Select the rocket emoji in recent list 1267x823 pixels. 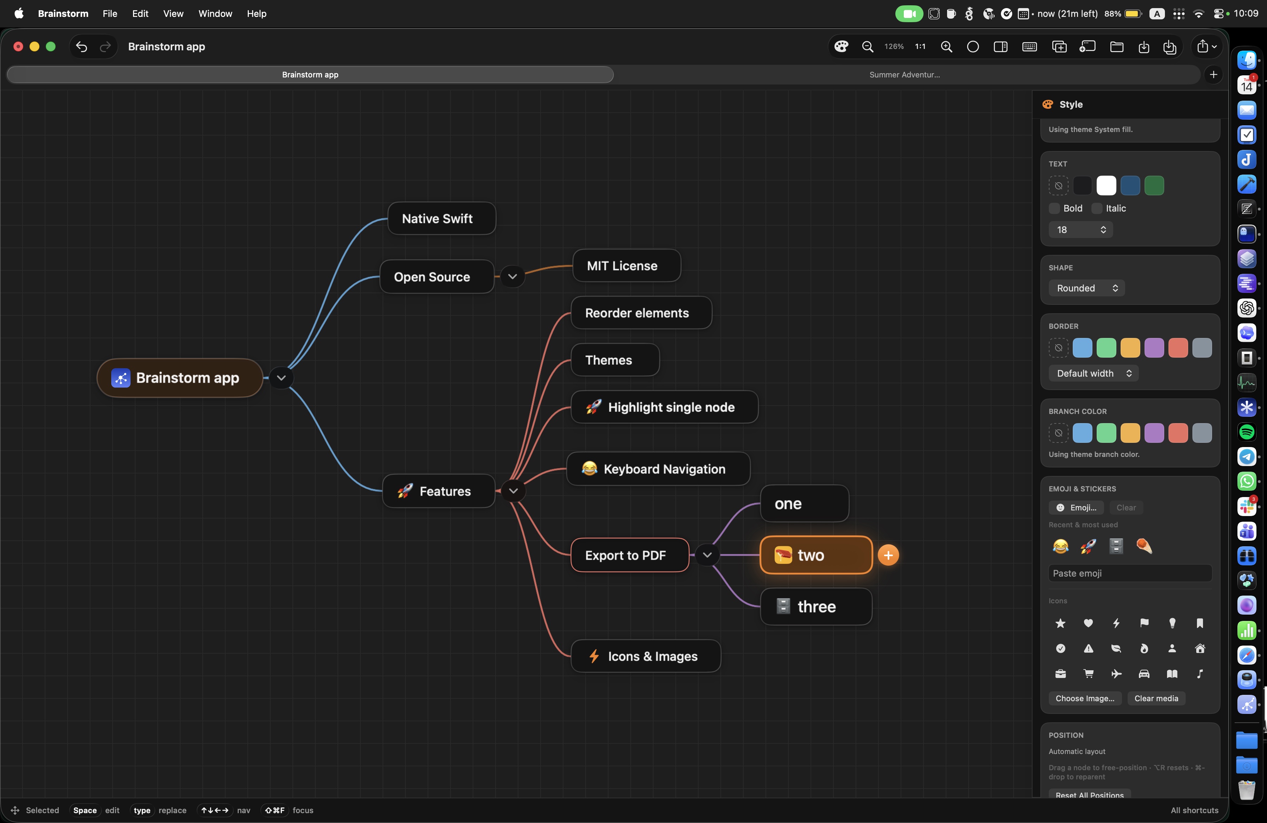(x=1088, y=546)
